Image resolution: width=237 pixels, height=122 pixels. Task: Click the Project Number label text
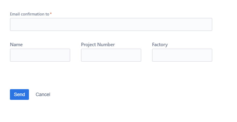pyautogui.click(x=98, y=45)
